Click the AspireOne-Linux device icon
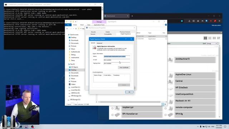This screenshot has width=229, height=129. [170, 76]
